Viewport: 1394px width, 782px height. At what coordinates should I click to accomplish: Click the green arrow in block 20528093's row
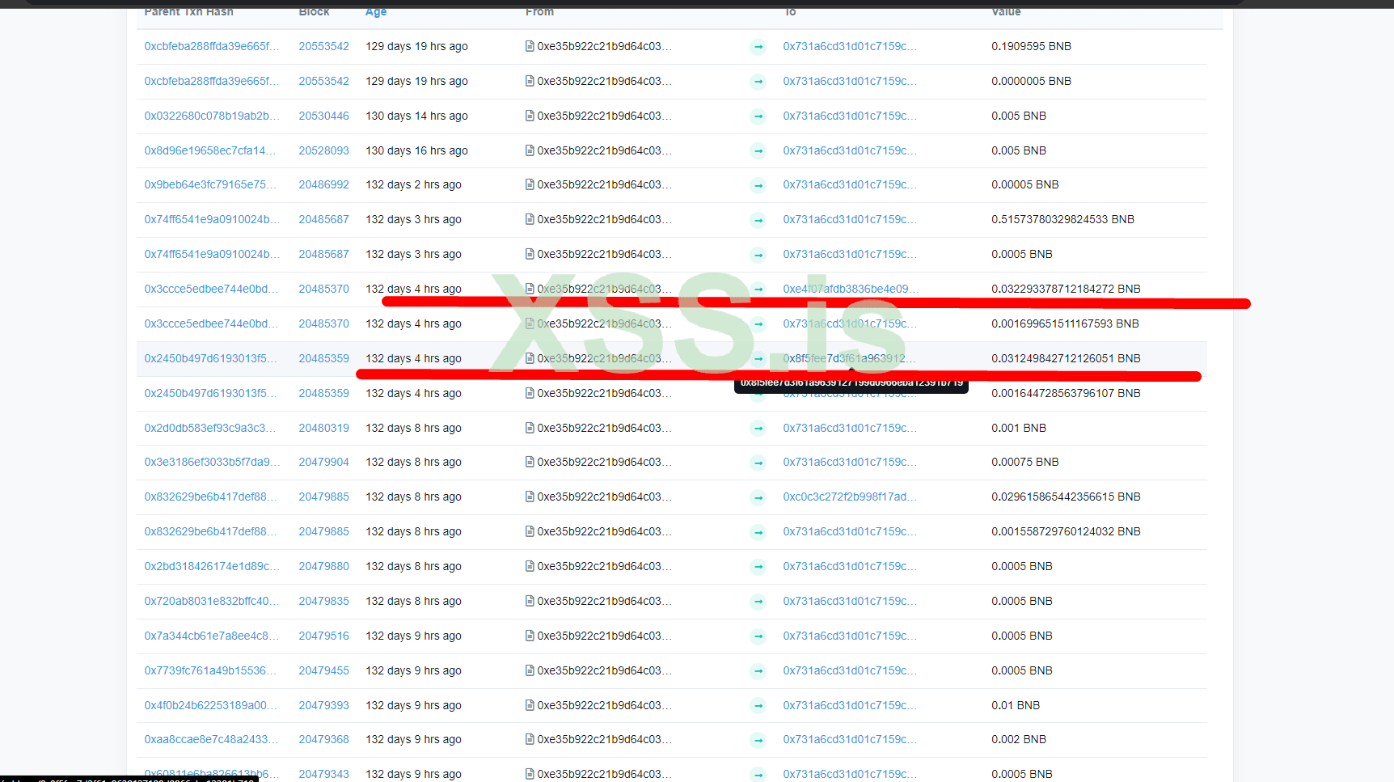click(x=758, y=151)
